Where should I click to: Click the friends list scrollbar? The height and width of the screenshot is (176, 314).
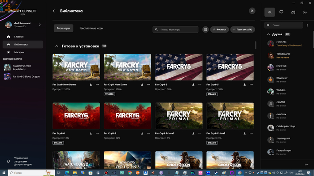313,39
